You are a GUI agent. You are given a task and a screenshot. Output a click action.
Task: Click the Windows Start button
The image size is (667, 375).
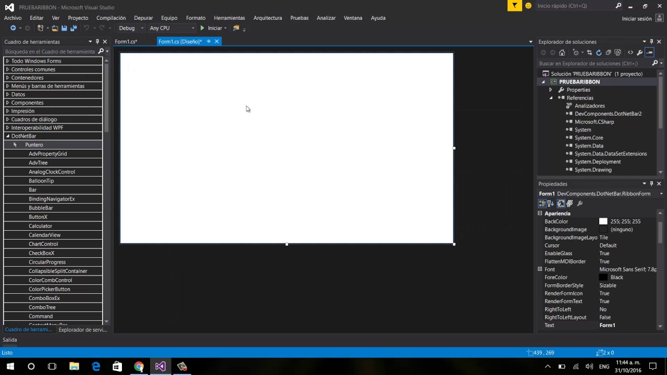click(10, 366)
